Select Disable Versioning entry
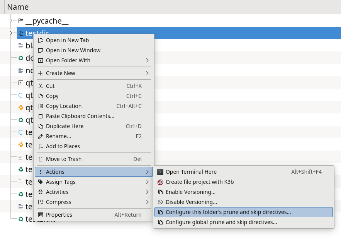 pyautogui.click(x=244, y=202)
